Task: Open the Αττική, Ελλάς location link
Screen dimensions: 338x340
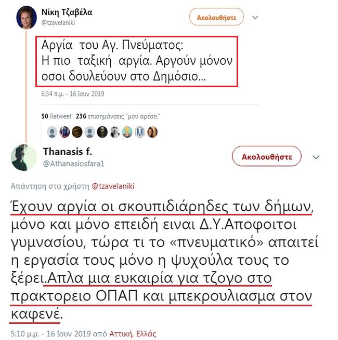Action: pos(133,334)
